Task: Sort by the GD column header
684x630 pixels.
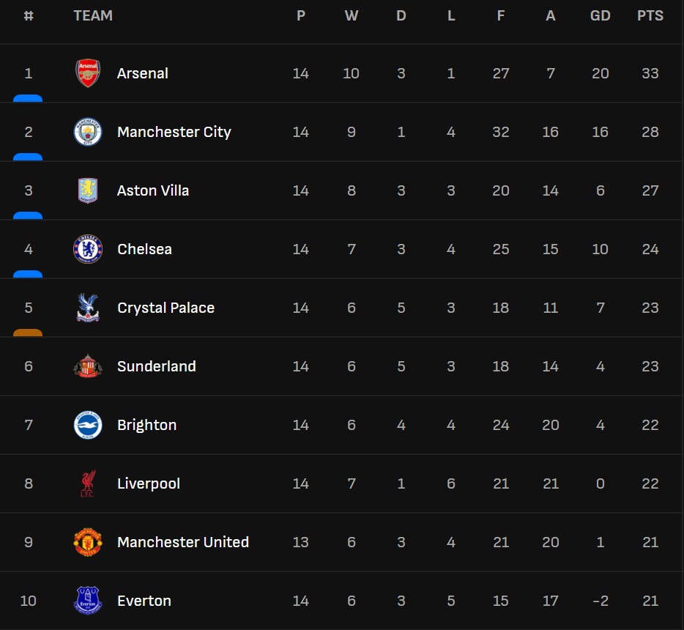Action: (601, 15)
